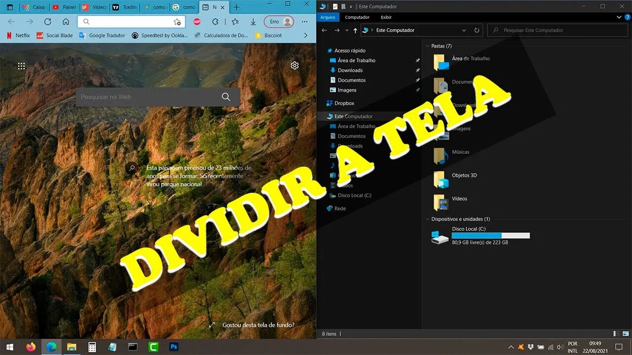Click Pesquisar Este Computador search field
The width and height of the screenshot is (632, 355).
pos(558,30)
